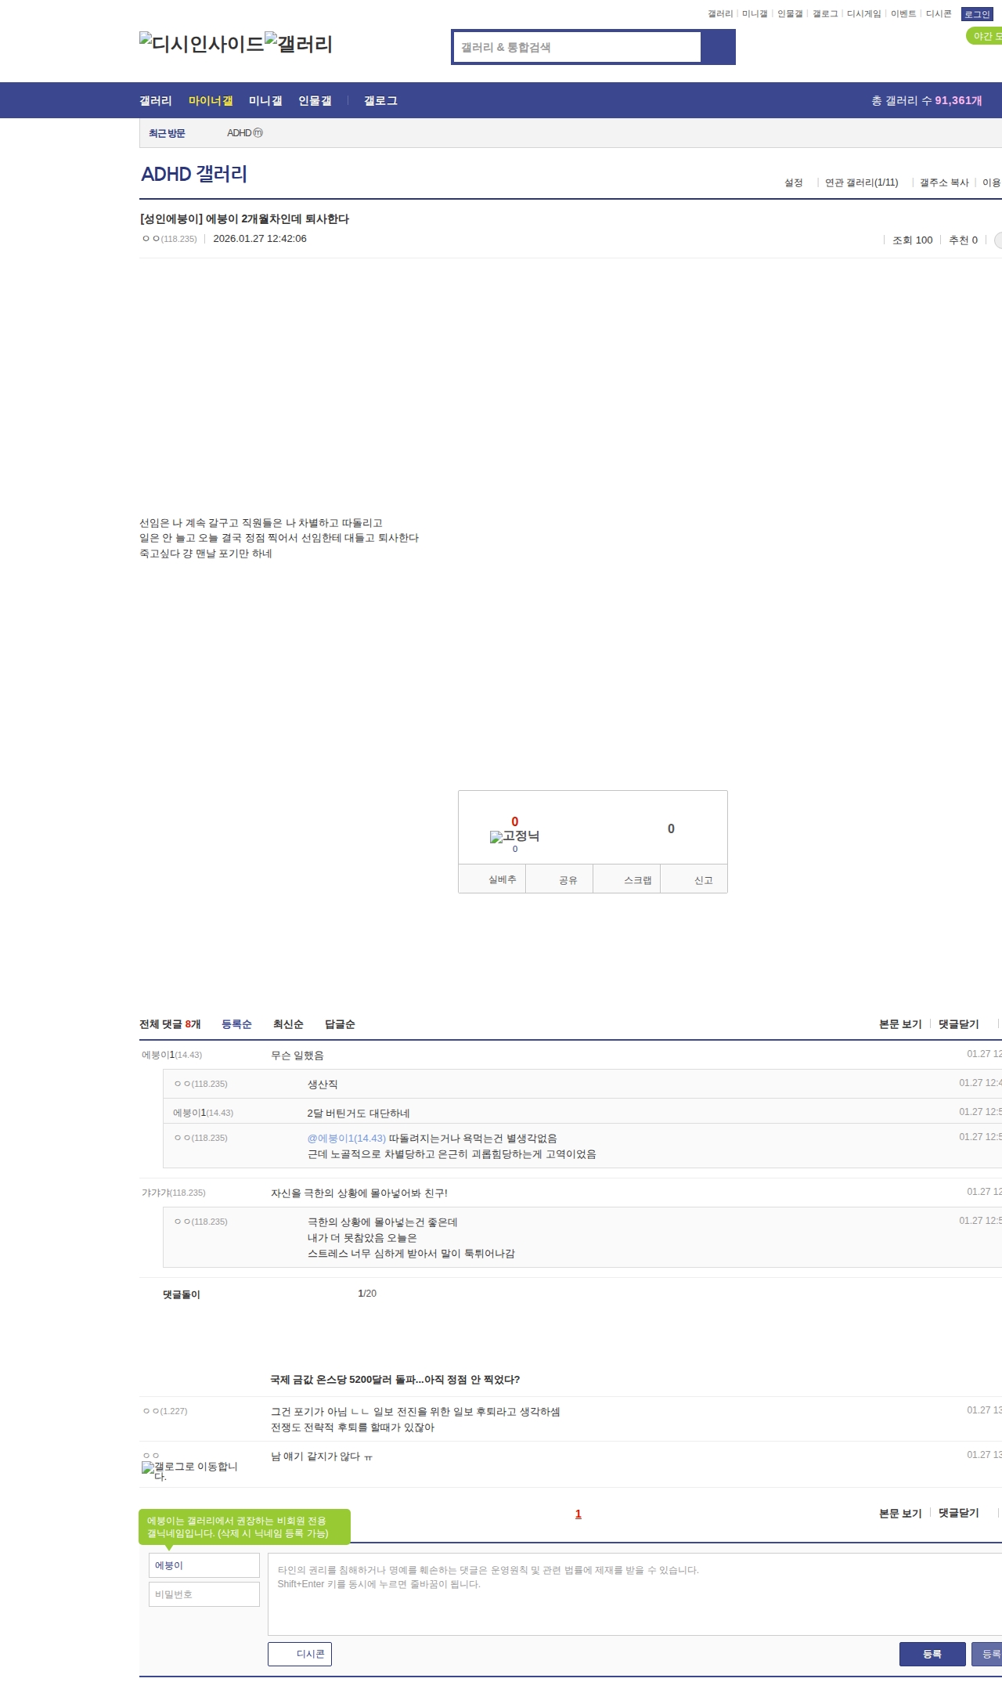1002x1682 pixels.
Task: Click commenter 에붕이1(14.43) on the 무슨 일했음 comment
Action: tap(171, 1055)
